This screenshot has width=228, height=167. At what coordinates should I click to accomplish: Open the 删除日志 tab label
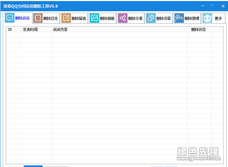[x=51, y=18]
